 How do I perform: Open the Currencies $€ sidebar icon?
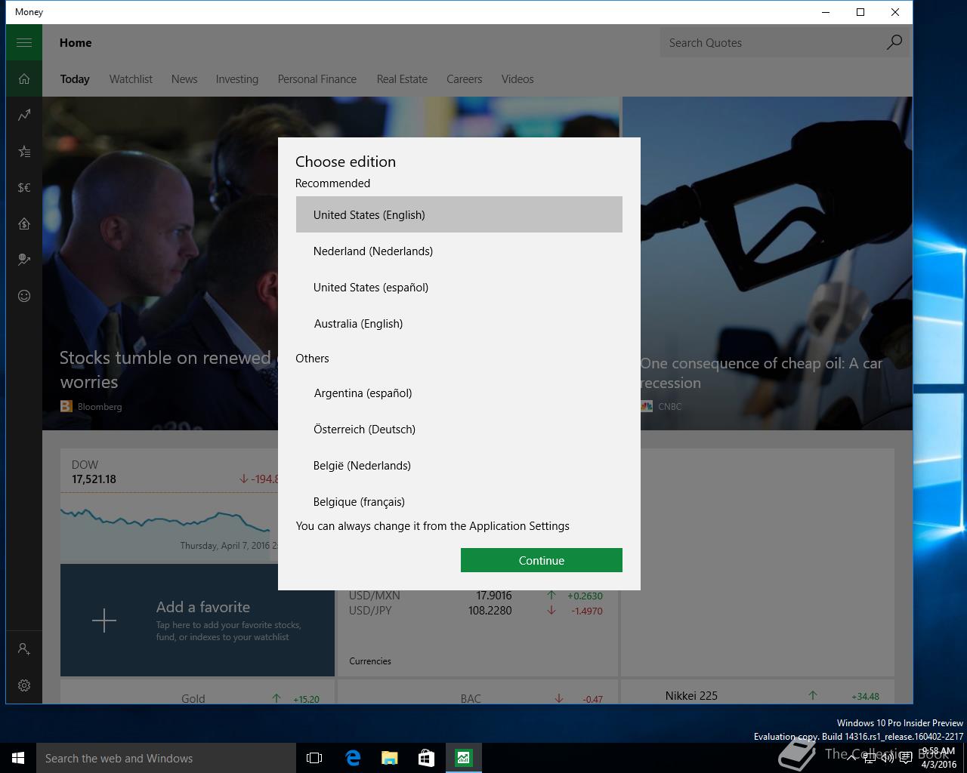pyautogui.click(x=24, y=187)
